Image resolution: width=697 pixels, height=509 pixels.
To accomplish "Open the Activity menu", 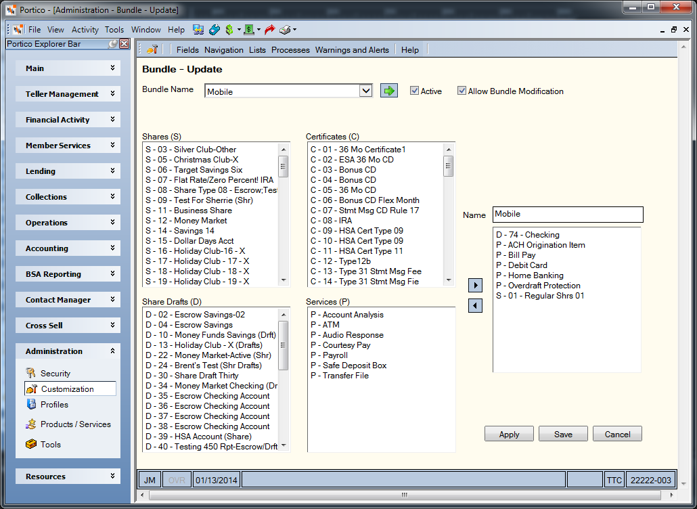I will point(85,30).
